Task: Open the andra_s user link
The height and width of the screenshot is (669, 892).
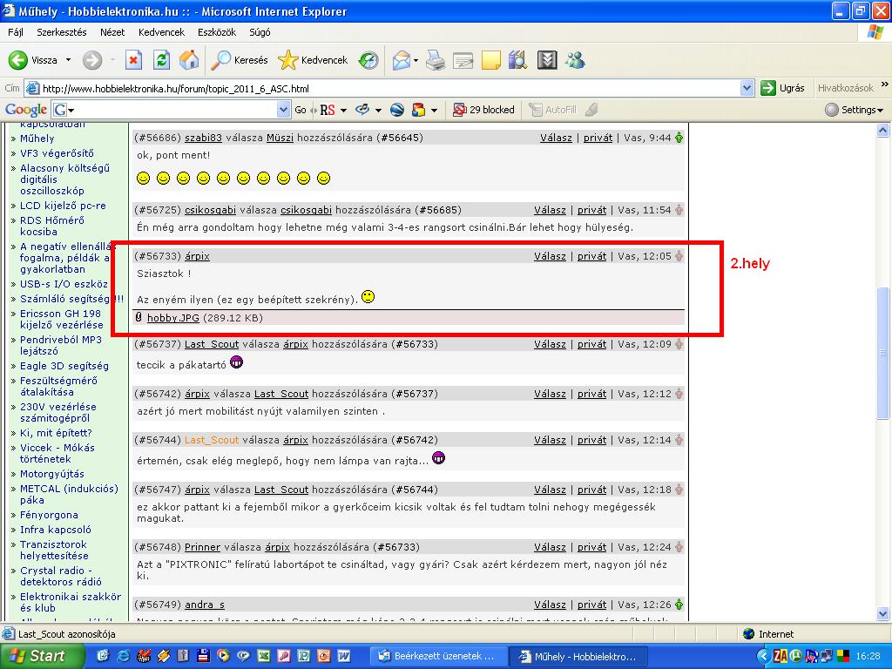Action: [204, 605]
